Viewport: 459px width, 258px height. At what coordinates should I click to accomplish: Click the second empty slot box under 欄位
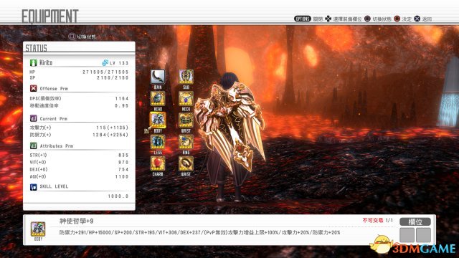423,235
